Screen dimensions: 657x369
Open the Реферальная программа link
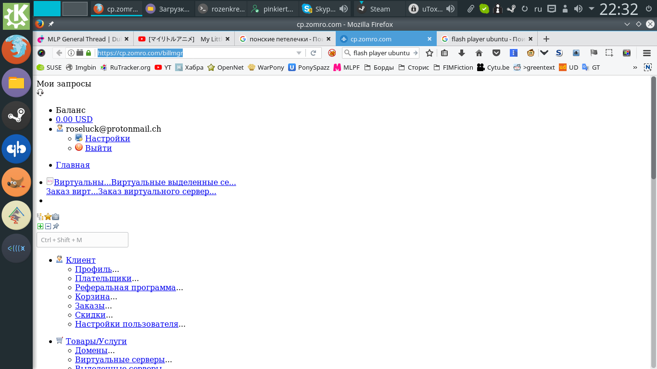coord(125,287)
